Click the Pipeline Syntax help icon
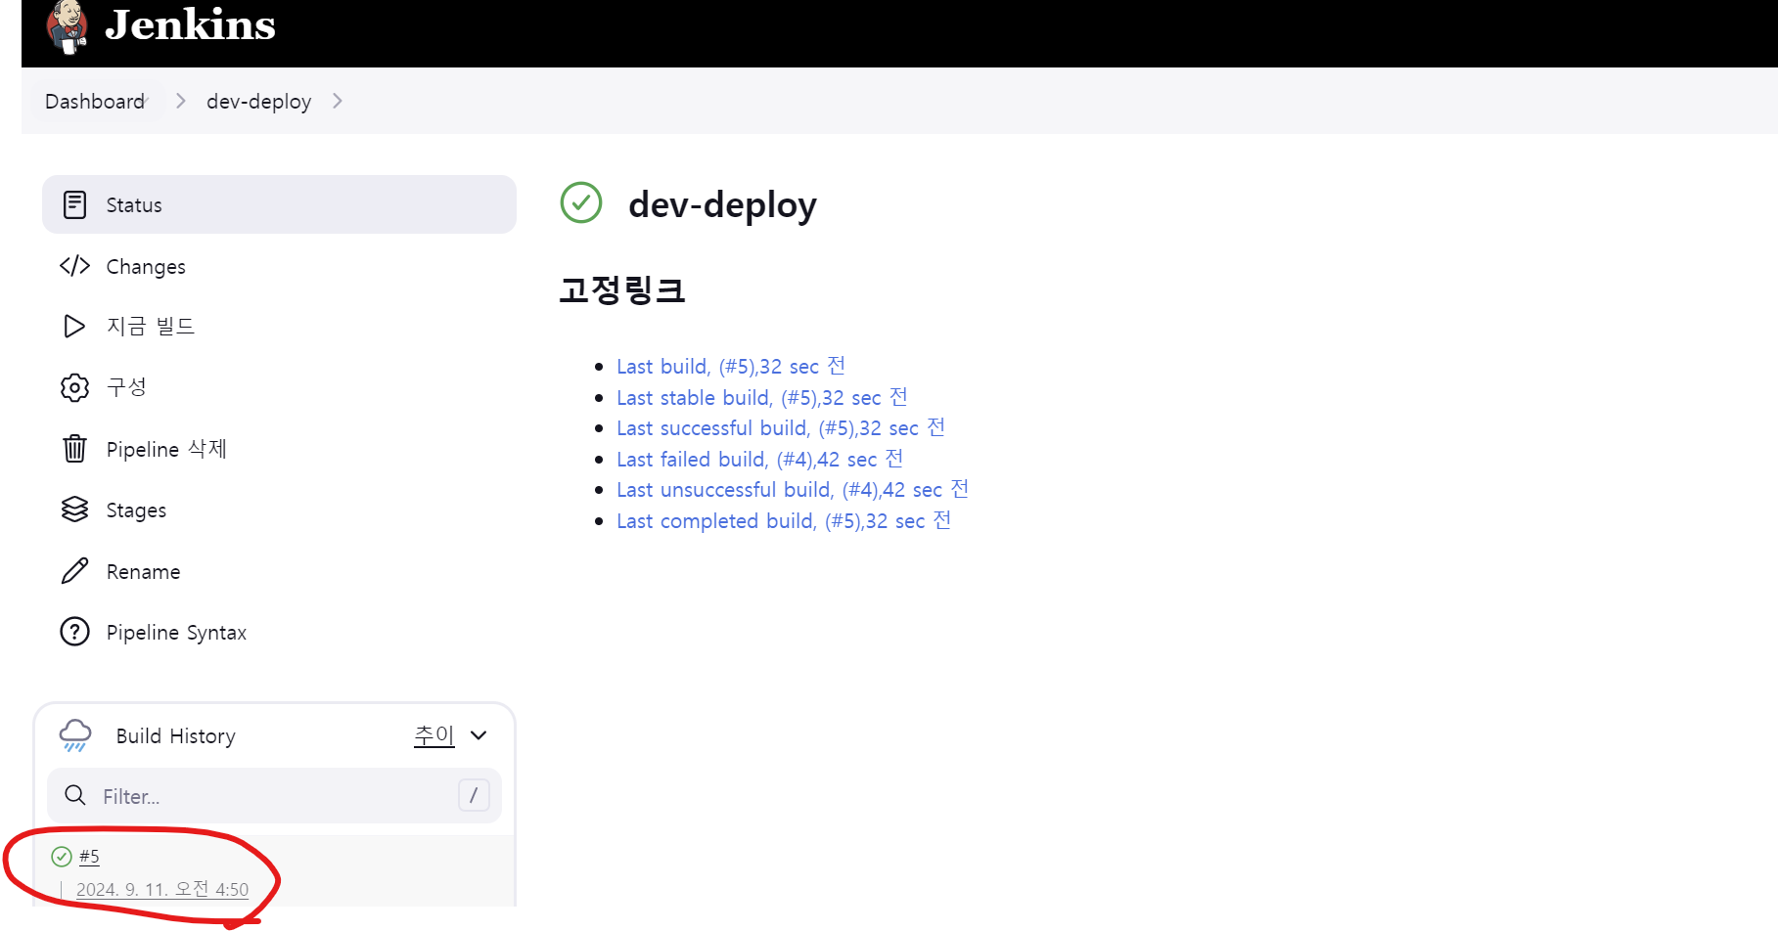Viewport: 1778px width, 931px height. pyautogui.click(x=74, y=632)
